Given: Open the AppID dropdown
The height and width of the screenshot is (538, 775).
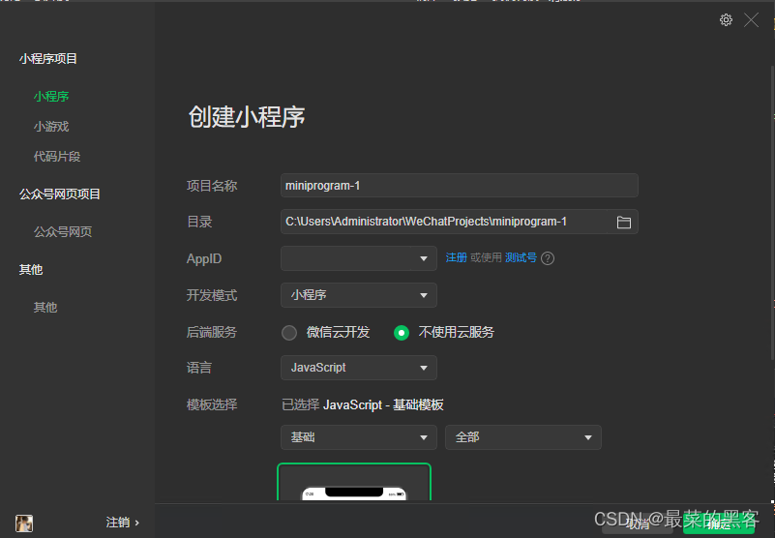Looking at the screenshot, I should 359,258.
